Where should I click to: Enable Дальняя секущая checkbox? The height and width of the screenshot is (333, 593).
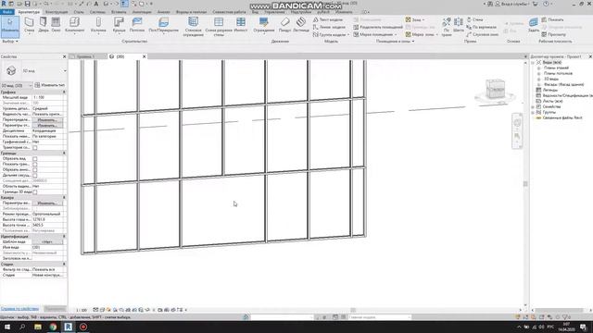click(x=35, y=175)
